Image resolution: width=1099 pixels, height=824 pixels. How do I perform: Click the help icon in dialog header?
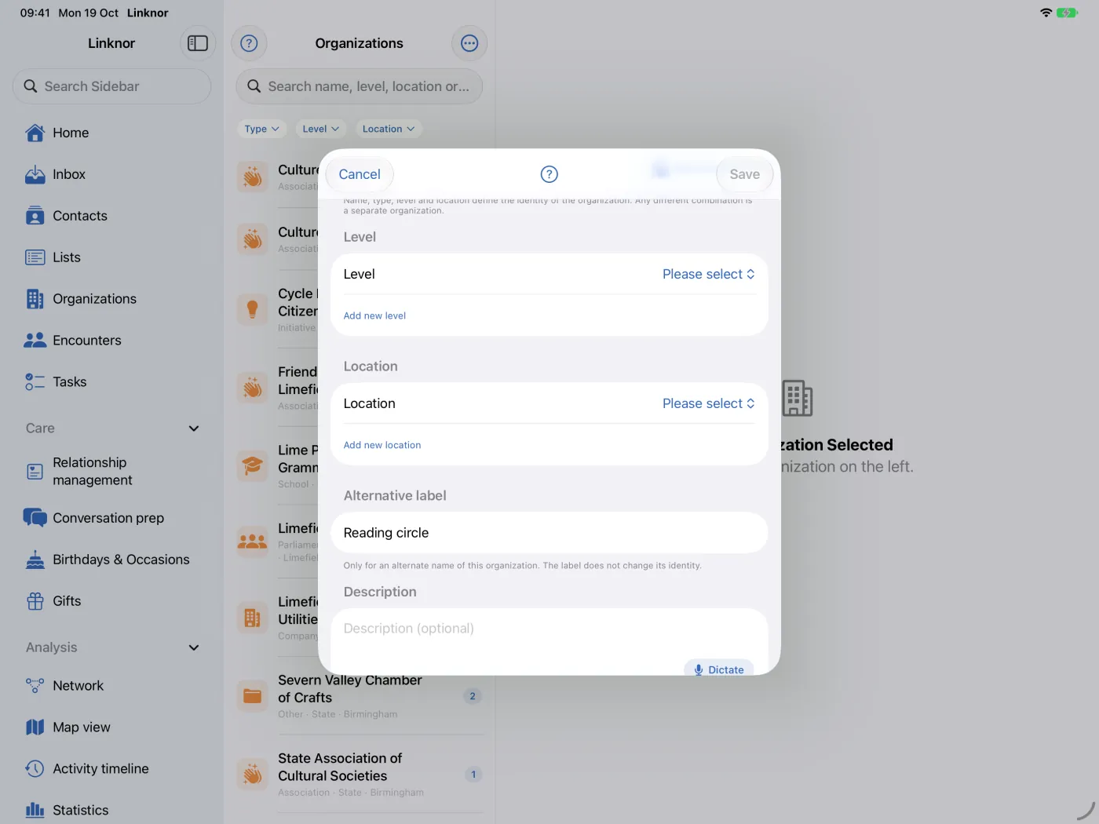point(549,174)
